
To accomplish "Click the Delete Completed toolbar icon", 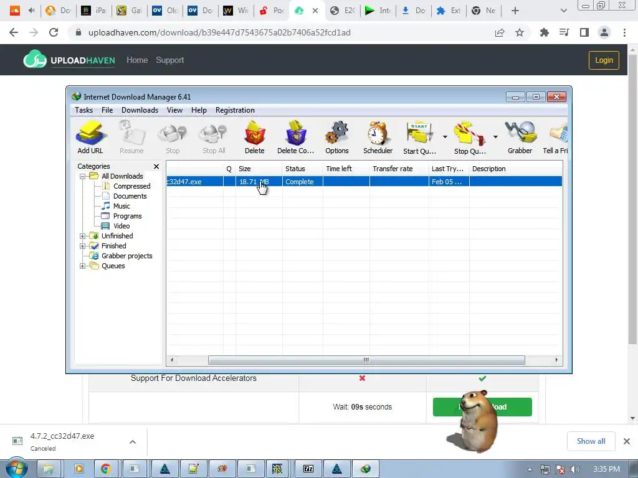I will click(295, 136).
